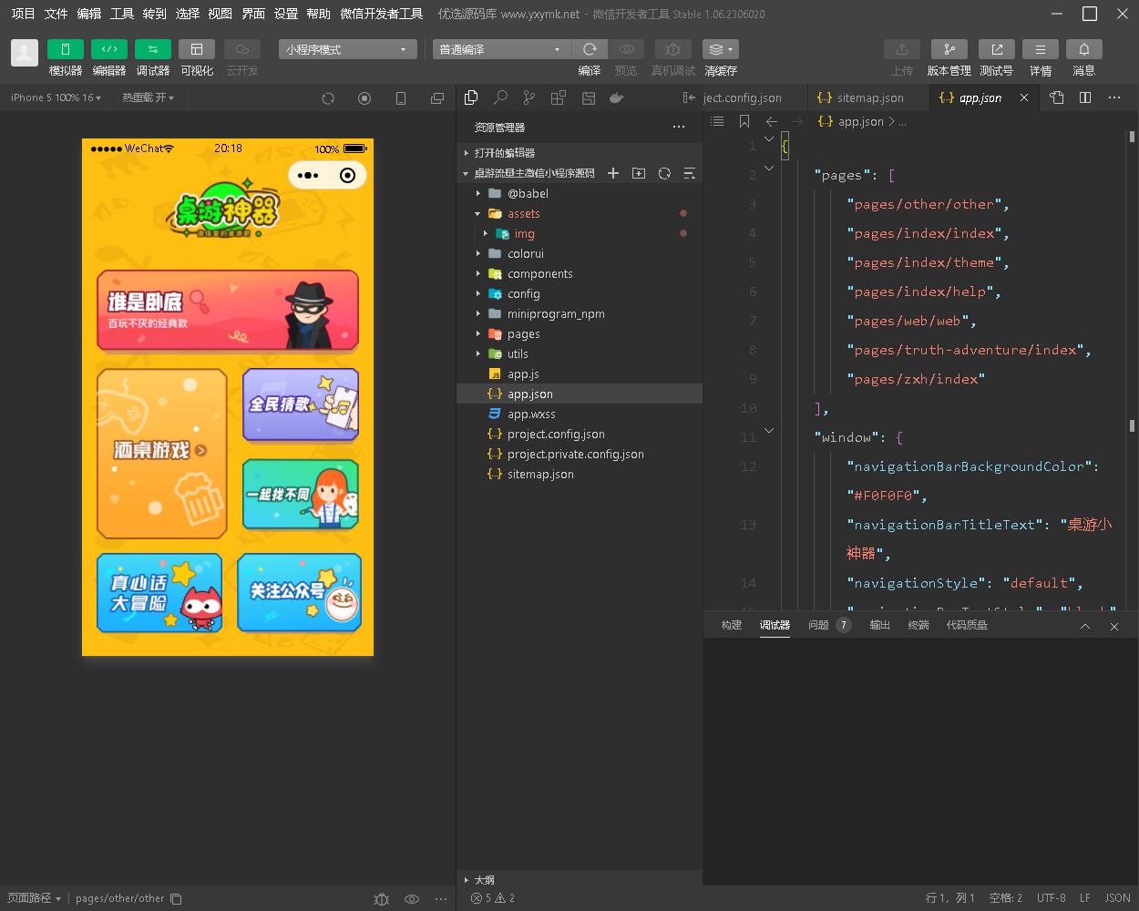Click the split editor icon
Image resolution: width=1139 pixels, height=911 pixels.
(1085, 97)
